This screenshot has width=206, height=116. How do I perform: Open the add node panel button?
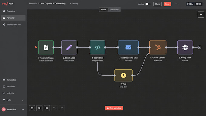tap(201, 15)
